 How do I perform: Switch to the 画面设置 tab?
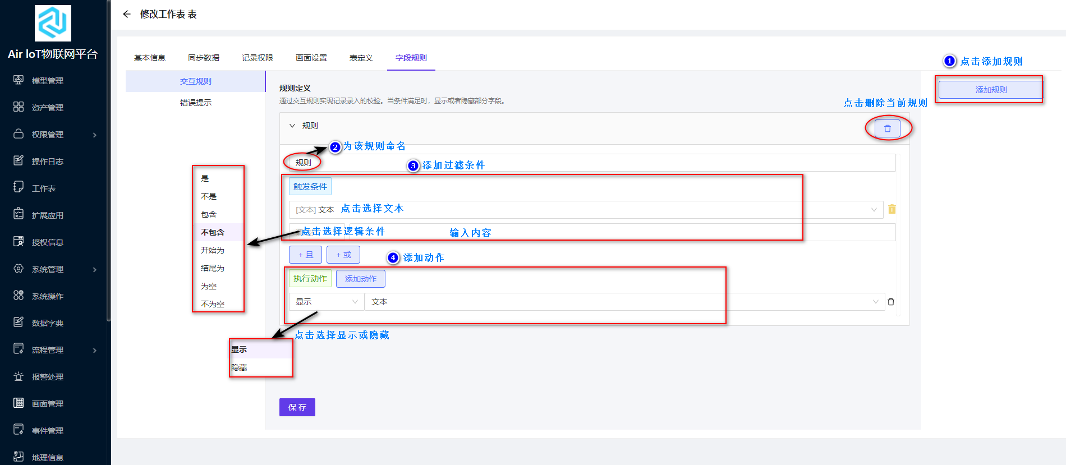pyautogui.click(x=311, y=58)
